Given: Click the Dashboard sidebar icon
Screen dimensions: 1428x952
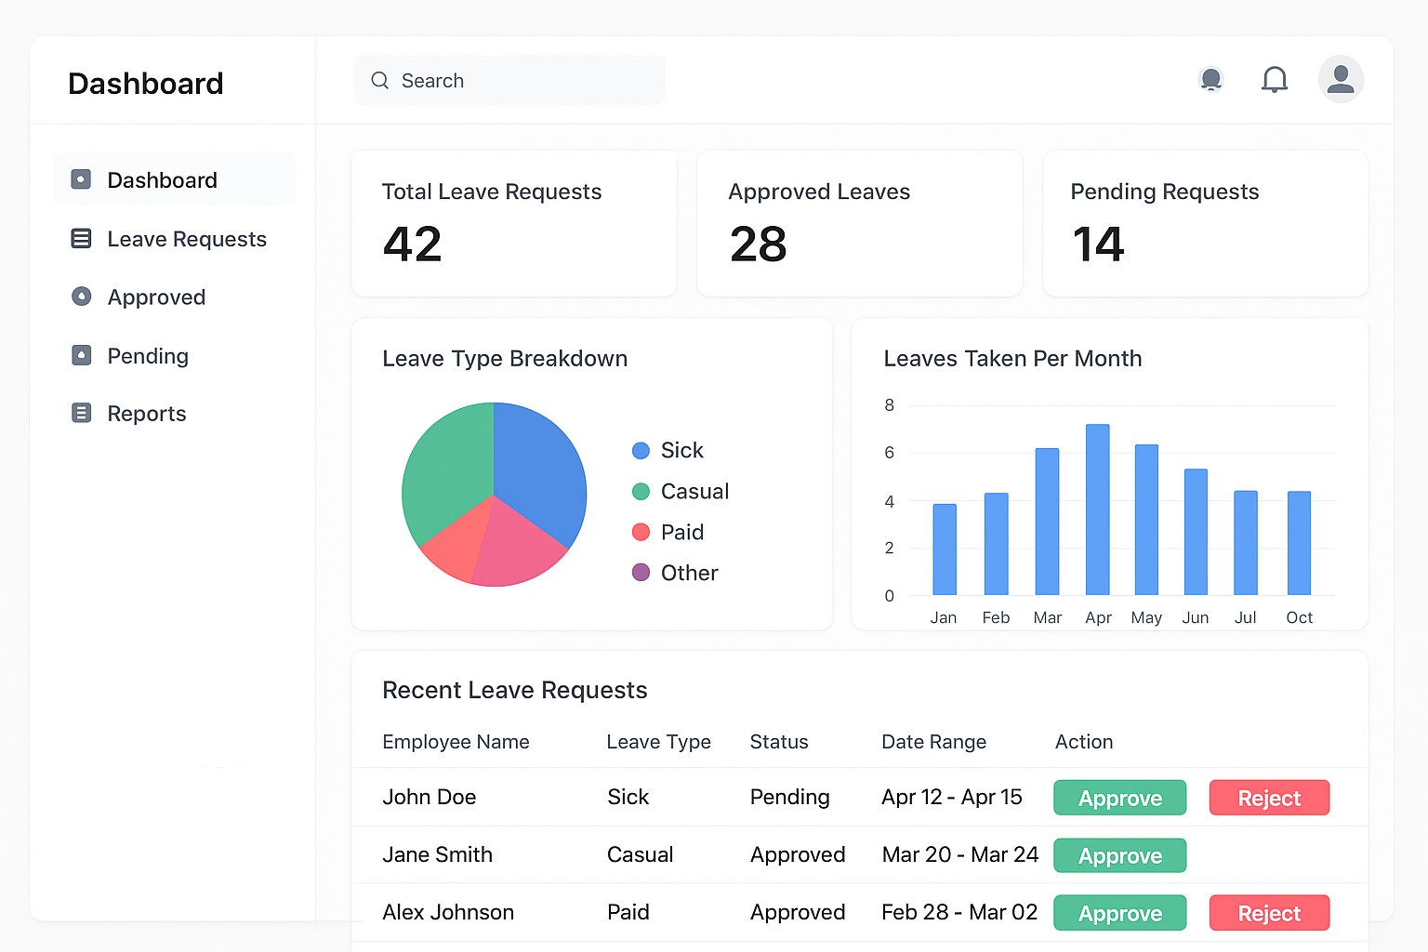Looking at the screenshot, I should [x=82, y=179].
